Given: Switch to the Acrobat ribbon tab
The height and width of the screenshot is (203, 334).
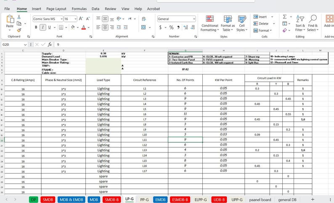Looking at the screenshot, I should tap(154, 9).
